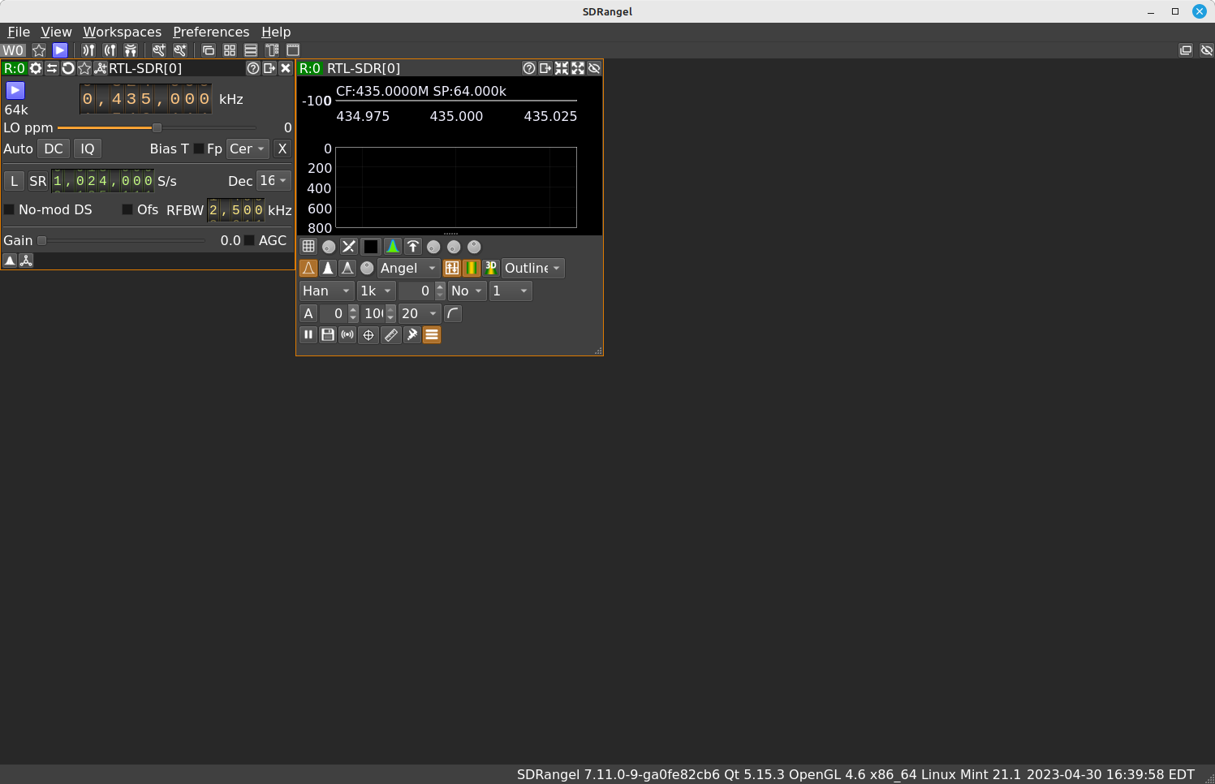Image resolution: width=1215 pixels, height=784 pixels.
Task: Open the File menu
Action: coord(19,32)
